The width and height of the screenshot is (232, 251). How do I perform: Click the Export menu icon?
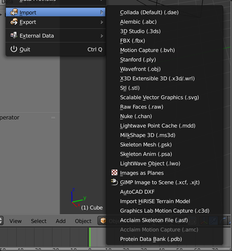pyautogui.click(x=14, y=22)
